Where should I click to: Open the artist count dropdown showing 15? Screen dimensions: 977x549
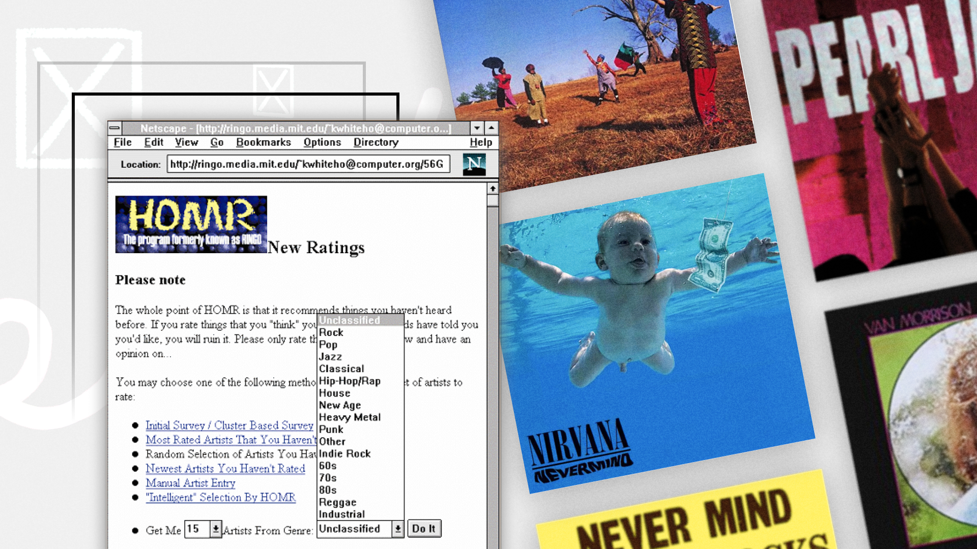pyautogui.click(x=203, y=529)
